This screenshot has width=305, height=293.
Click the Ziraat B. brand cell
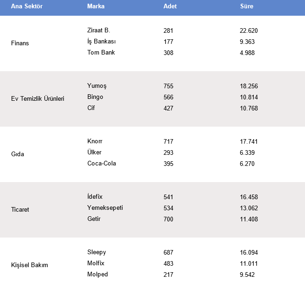98,31
